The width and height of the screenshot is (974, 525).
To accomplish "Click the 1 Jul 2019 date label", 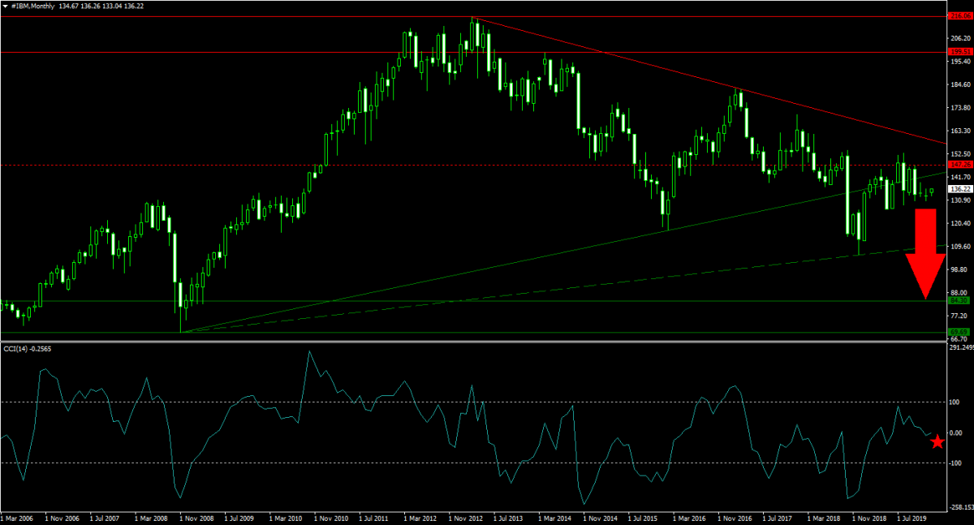I will coord(913,517).
